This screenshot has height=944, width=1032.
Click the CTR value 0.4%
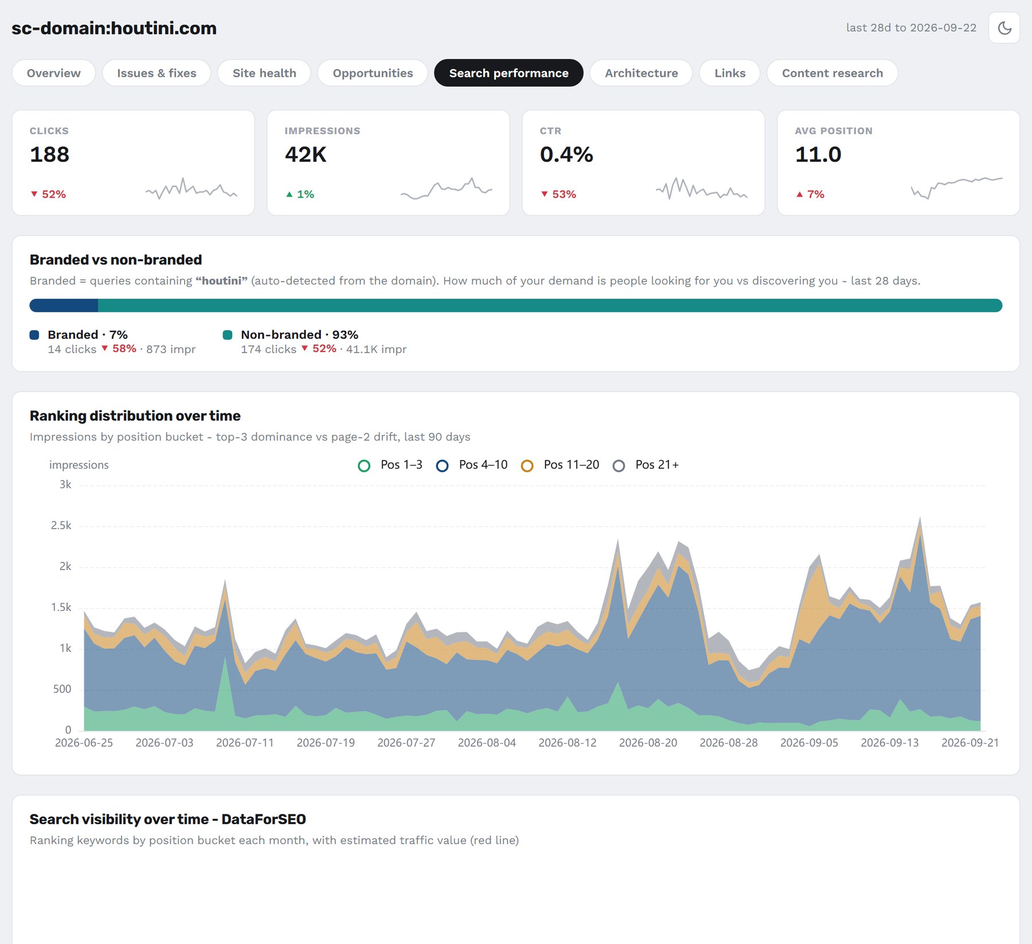(566, 154)
